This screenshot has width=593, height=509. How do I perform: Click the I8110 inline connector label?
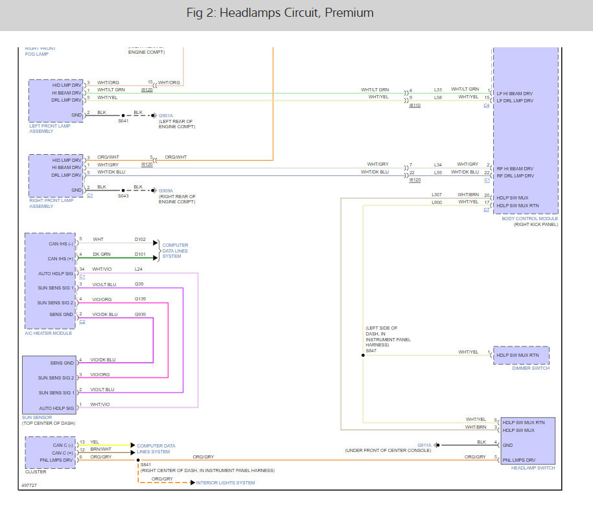415,106
